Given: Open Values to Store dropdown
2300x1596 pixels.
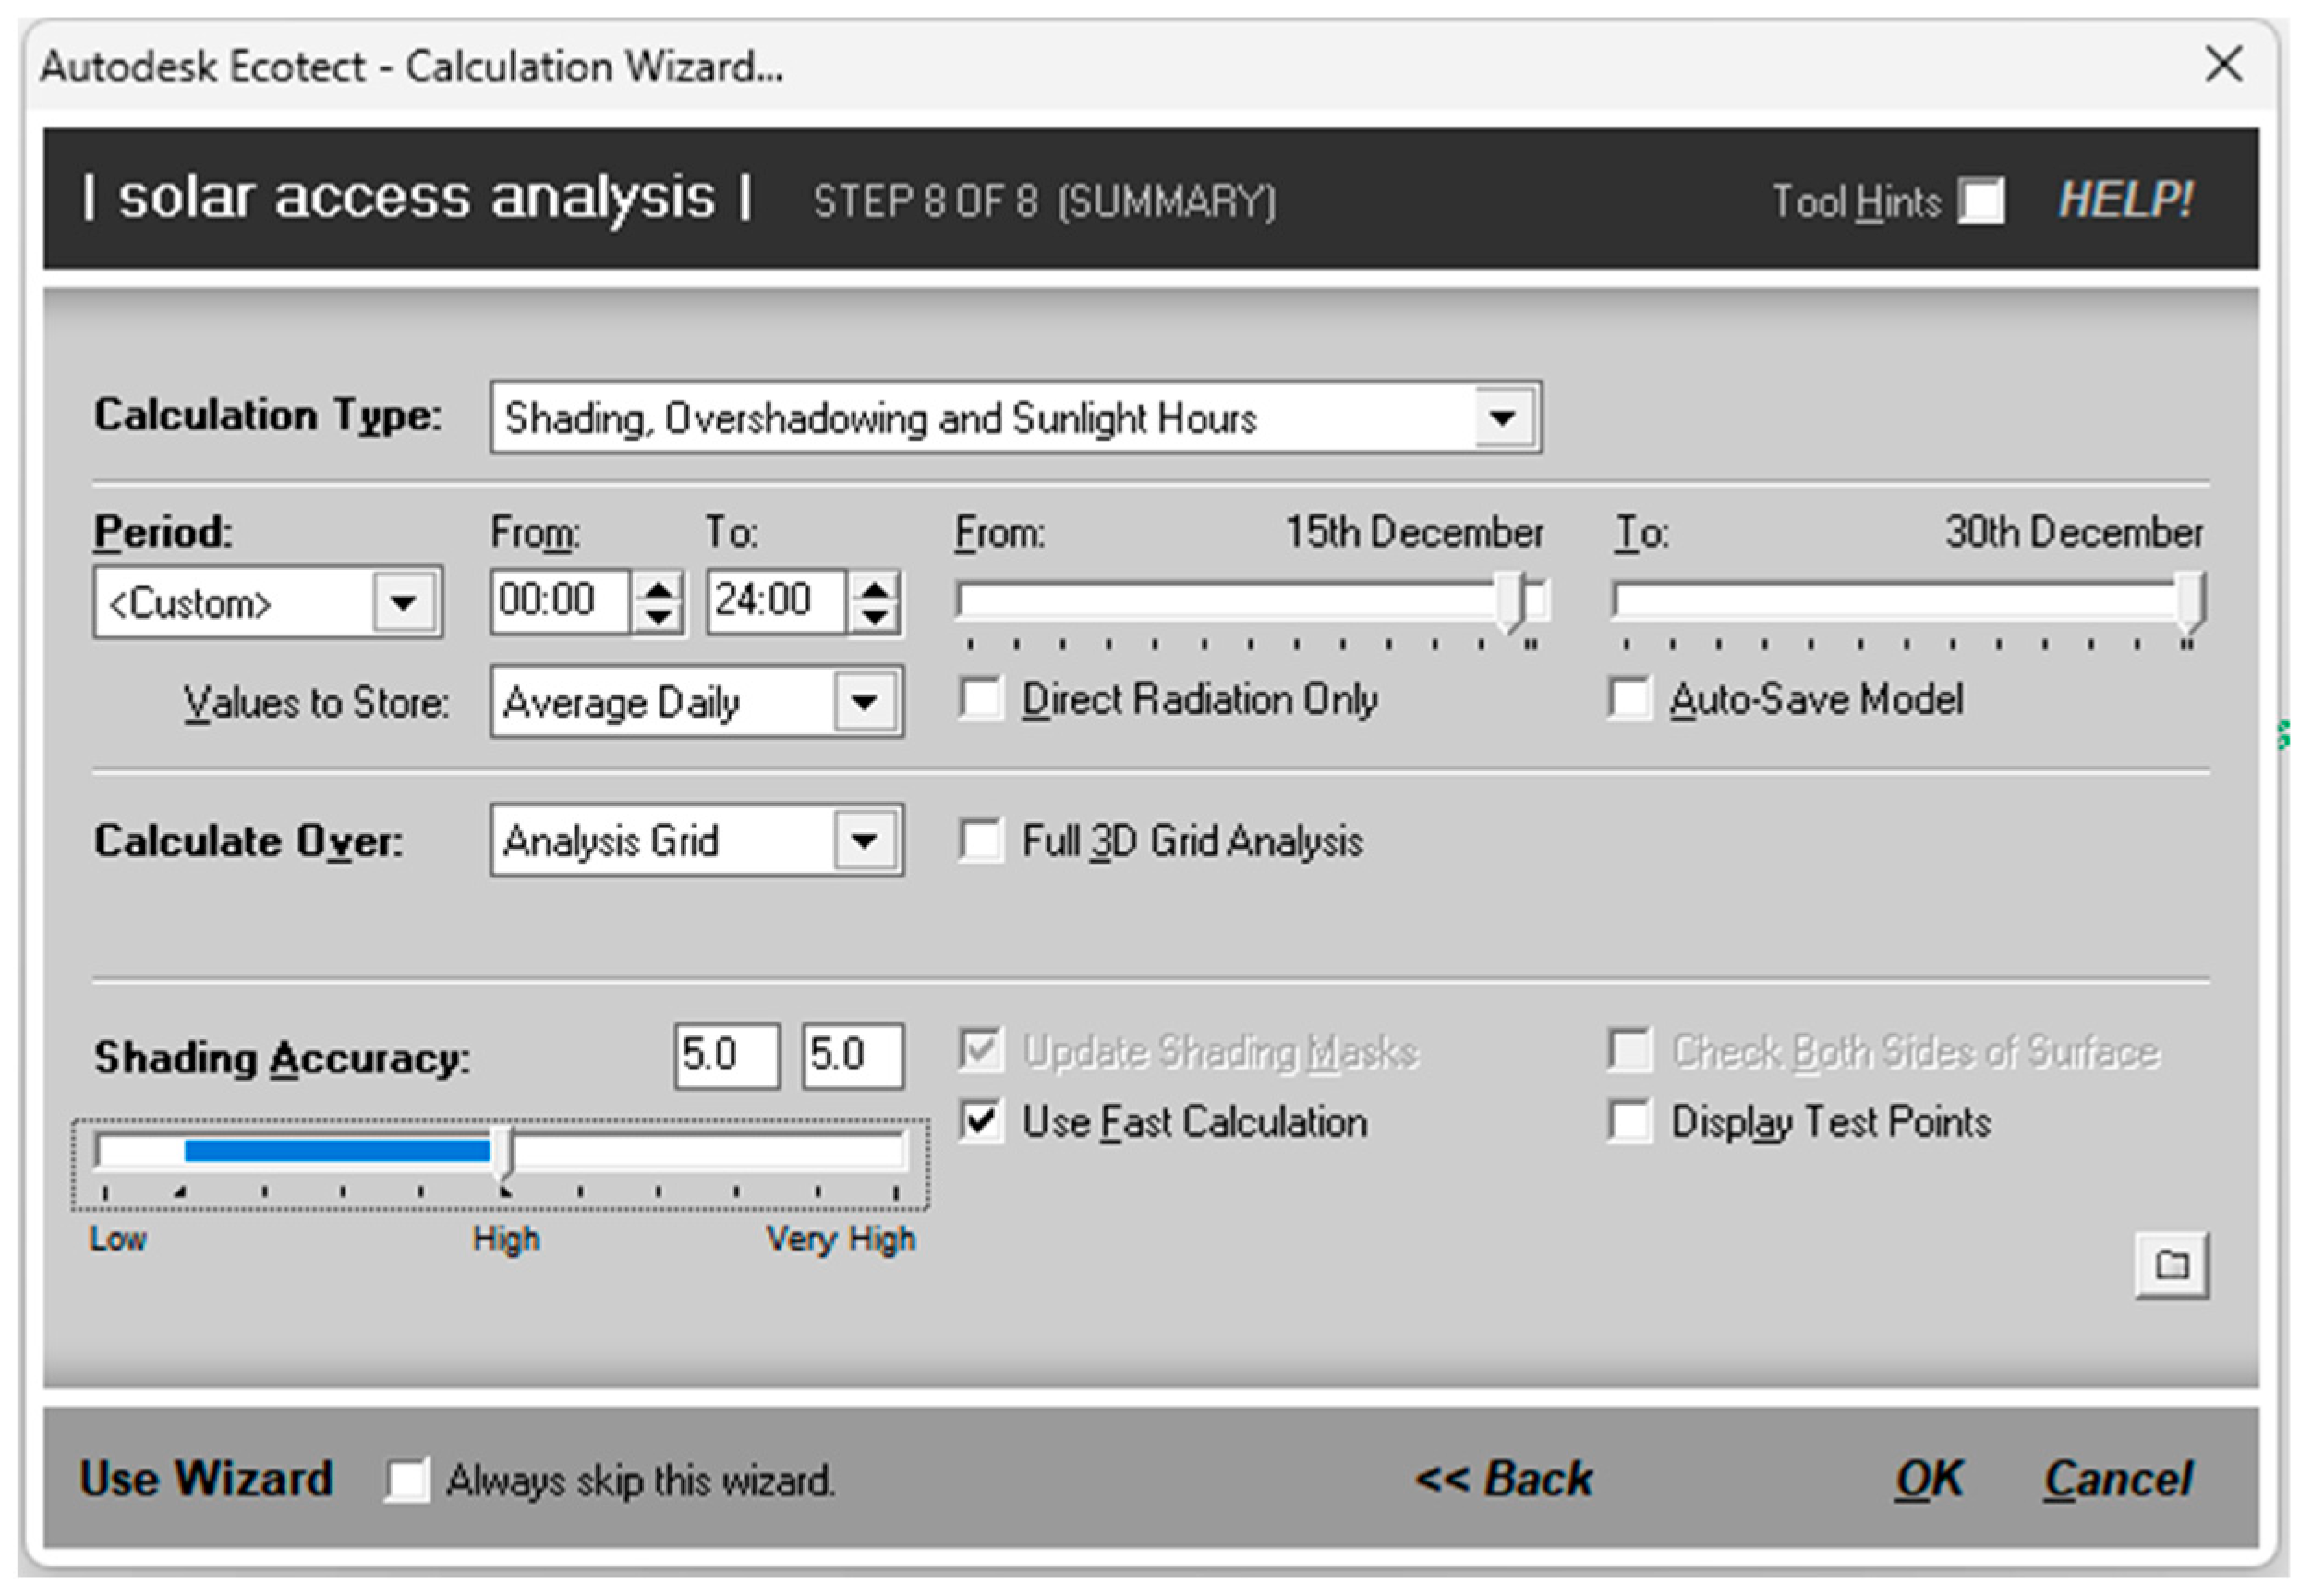Looking at the screenshot, I should click(x=864, y=702).
